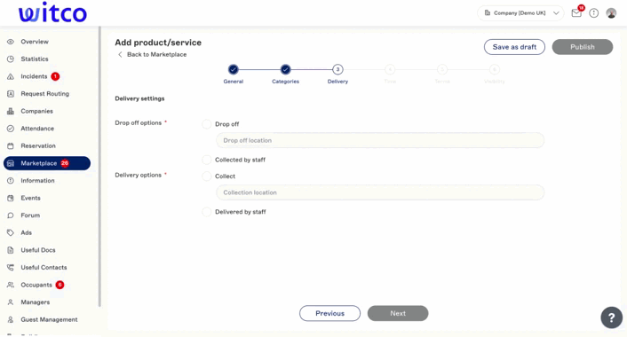The height and width of the screenshot is (337, 627).
Task: Click the witco logo
Action: click(52, 12)
